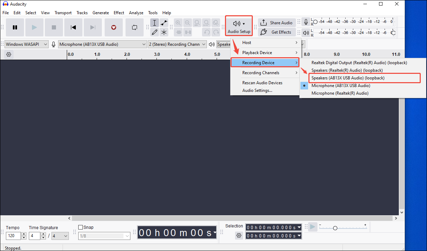Image resolution: width=427 pixels, height=251 pixels.
Task: Open the Audio Setup button
Action: pos(239,27)
